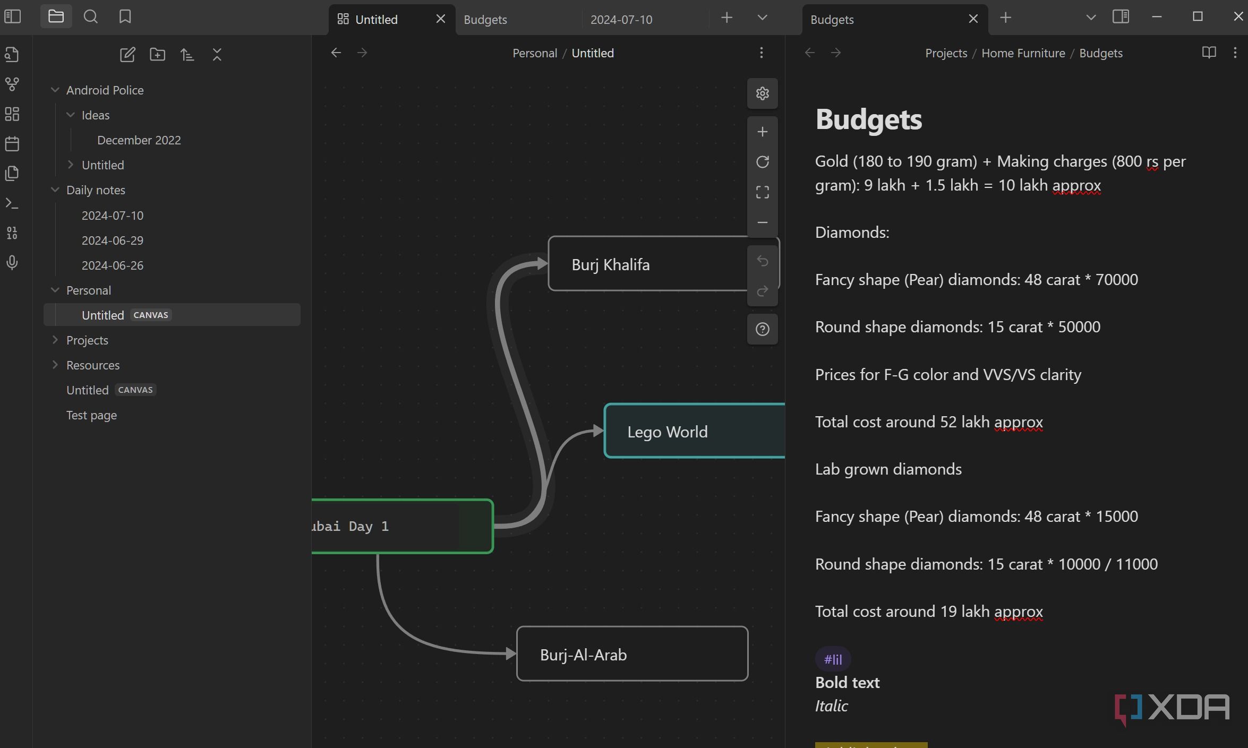Add new tab in right tab group
The height and width of the screenshot is (748, 1248).
click(x=1005, y=18)
